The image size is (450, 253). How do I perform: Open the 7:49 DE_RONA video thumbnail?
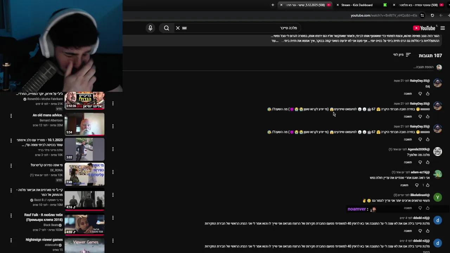[x=84, y=174]
